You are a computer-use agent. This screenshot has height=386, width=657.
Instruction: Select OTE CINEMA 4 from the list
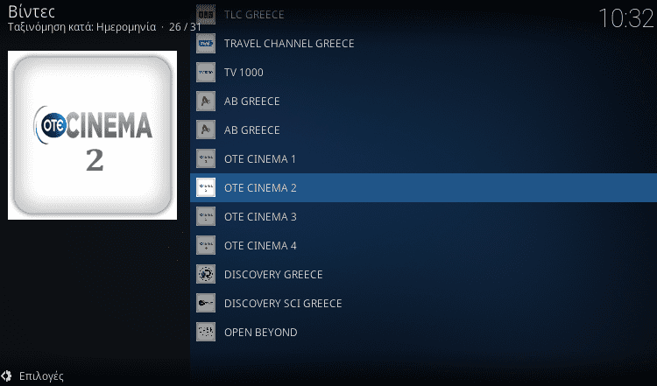(x=424, y=245)
